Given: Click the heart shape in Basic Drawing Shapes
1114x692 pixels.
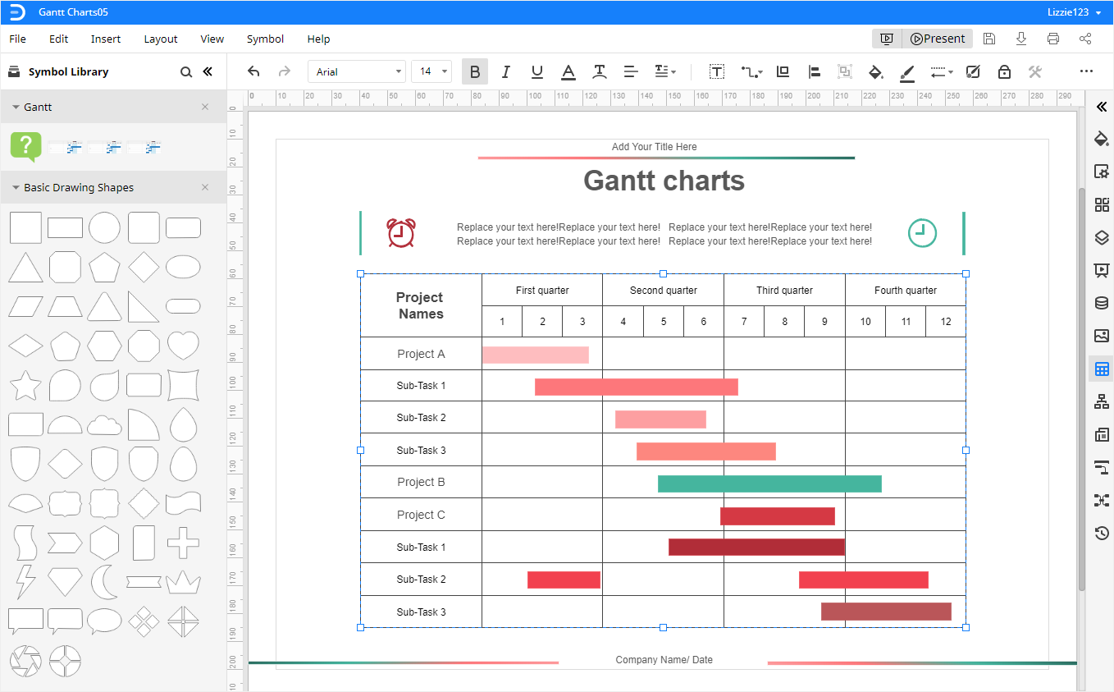Looking at the screenshot, I should (x=183, y=346).
